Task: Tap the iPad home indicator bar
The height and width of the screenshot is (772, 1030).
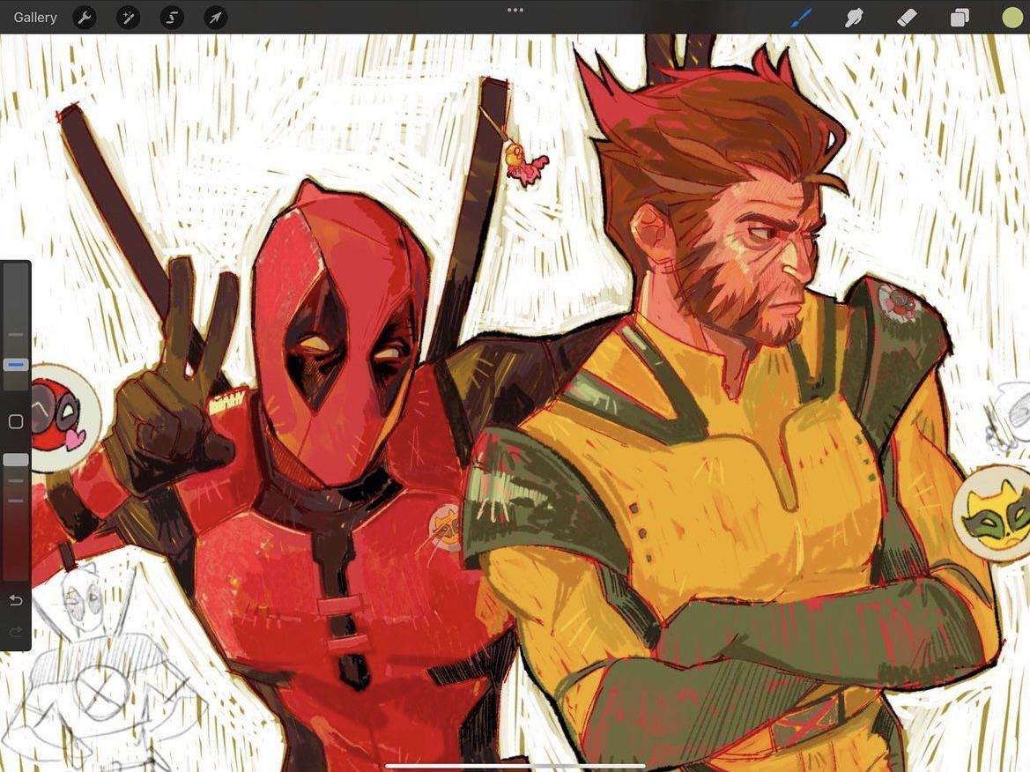Action: click(x=515, y=766)
